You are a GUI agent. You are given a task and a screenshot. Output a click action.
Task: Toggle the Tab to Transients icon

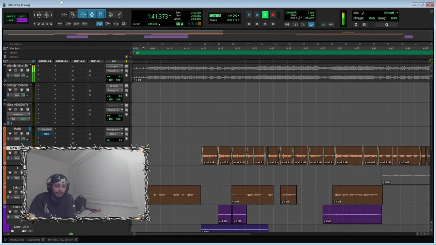click(60, 24)
